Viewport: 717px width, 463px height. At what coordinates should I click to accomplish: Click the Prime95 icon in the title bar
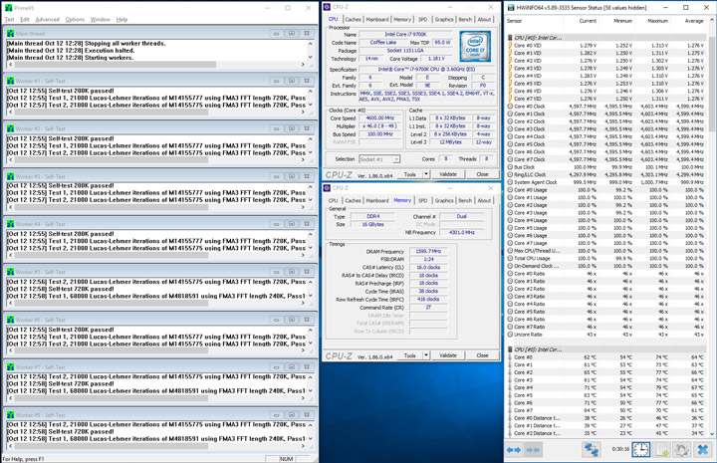pyautogui.click(x=7, y=7)
